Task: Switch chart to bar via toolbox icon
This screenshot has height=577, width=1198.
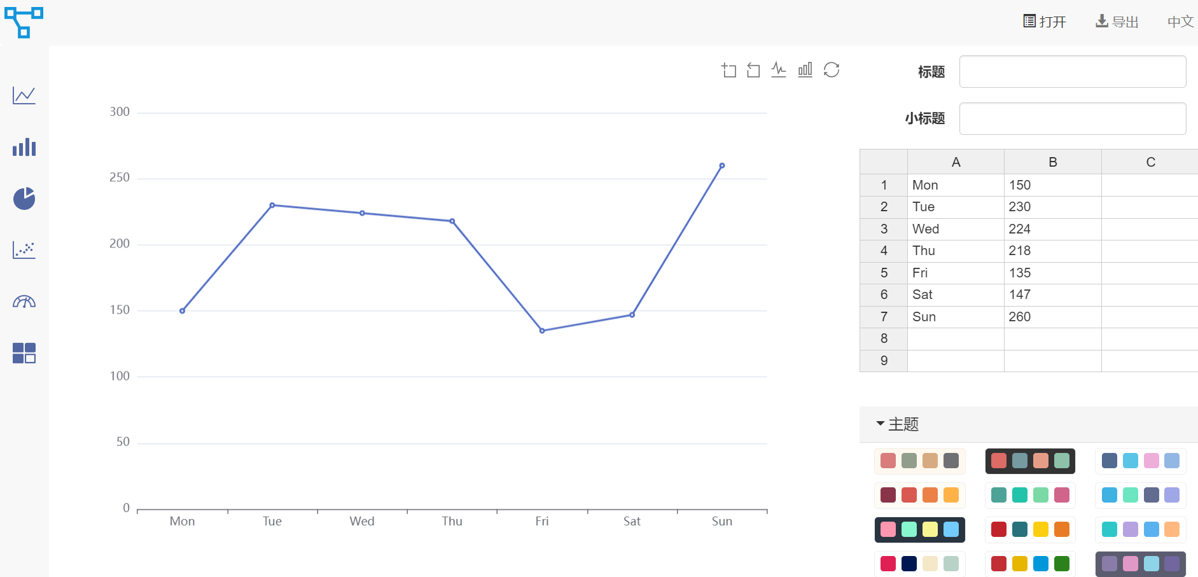Action: coord(805,69)
